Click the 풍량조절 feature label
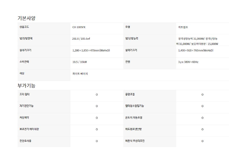Screen dimensions: 249x153 coord(130,94)
